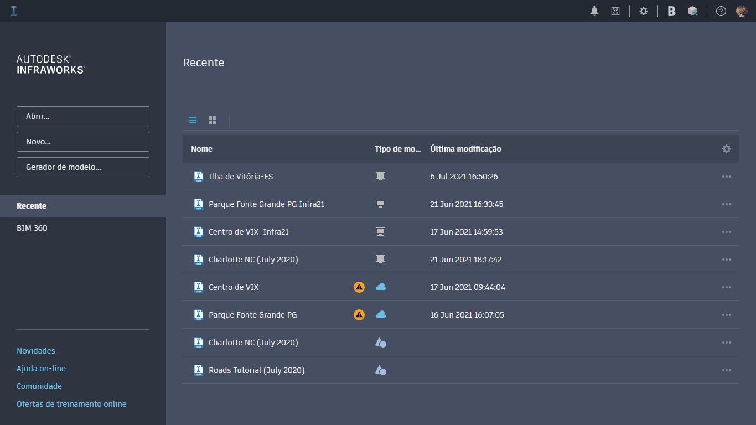Viewport: 756px width, 425px height.
Task: Click cloud type icon for Centro de VIX
Action: tap(381, 287)
